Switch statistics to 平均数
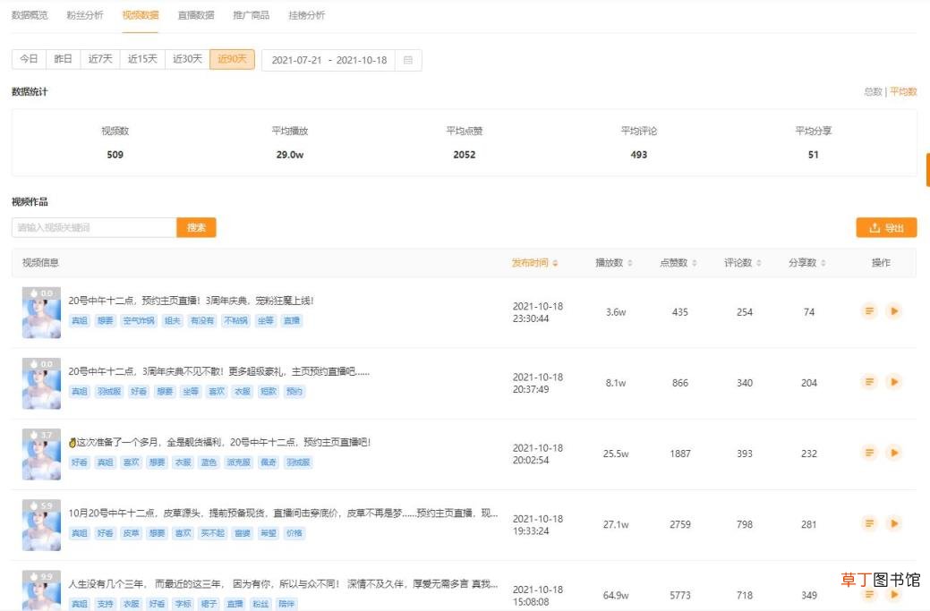The width and height of the screenshot is (930, 611). (x=903, y=91)
